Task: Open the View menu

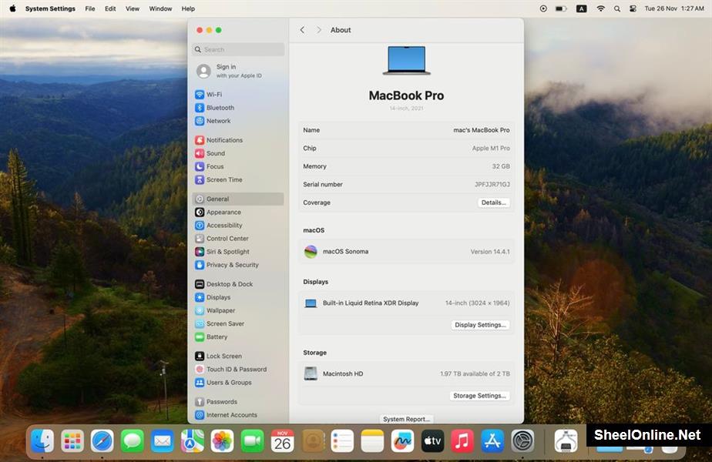Action: 133,8
